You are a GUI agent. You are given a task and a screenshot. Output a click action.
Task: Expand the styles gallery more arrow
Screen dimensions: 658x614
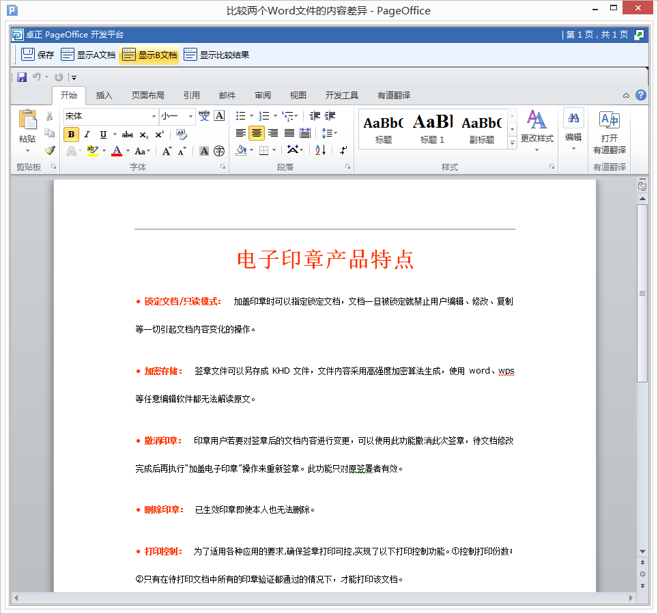pos(512,143)
